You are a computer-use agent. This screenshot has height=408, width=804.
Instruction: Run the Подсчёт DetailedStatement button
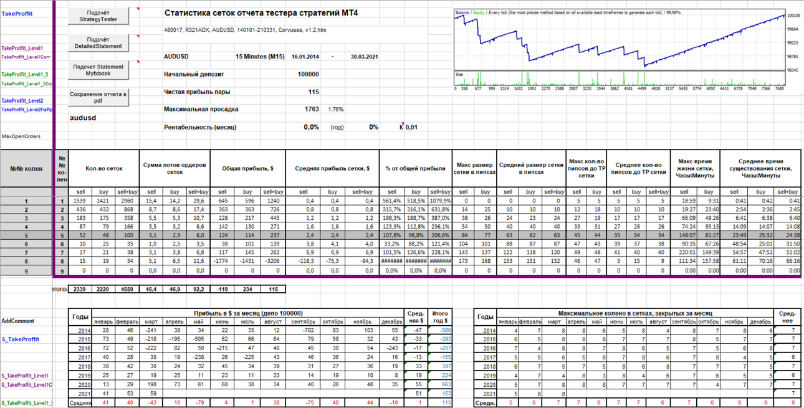coord(98,42)
